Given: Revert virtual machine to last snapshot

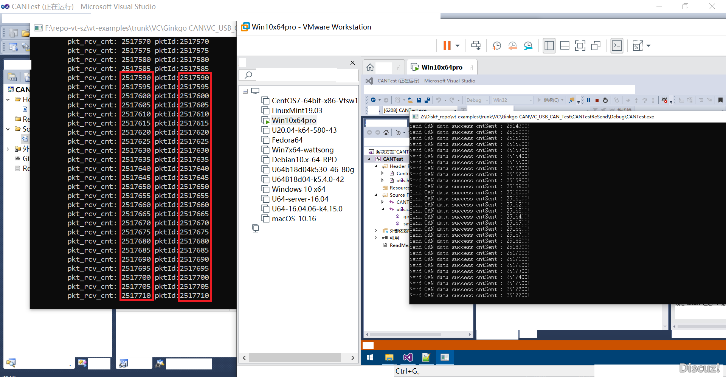Looking at the screenshot, I should coord(512,46).
